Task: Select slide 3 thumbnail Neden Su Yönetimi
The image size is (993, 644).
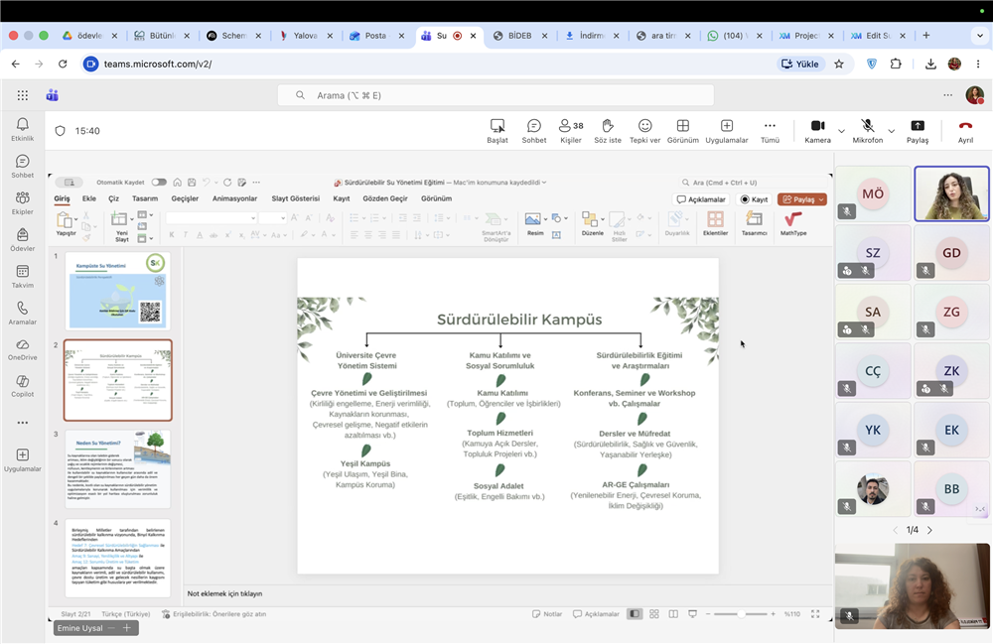Action: [118, 468]
